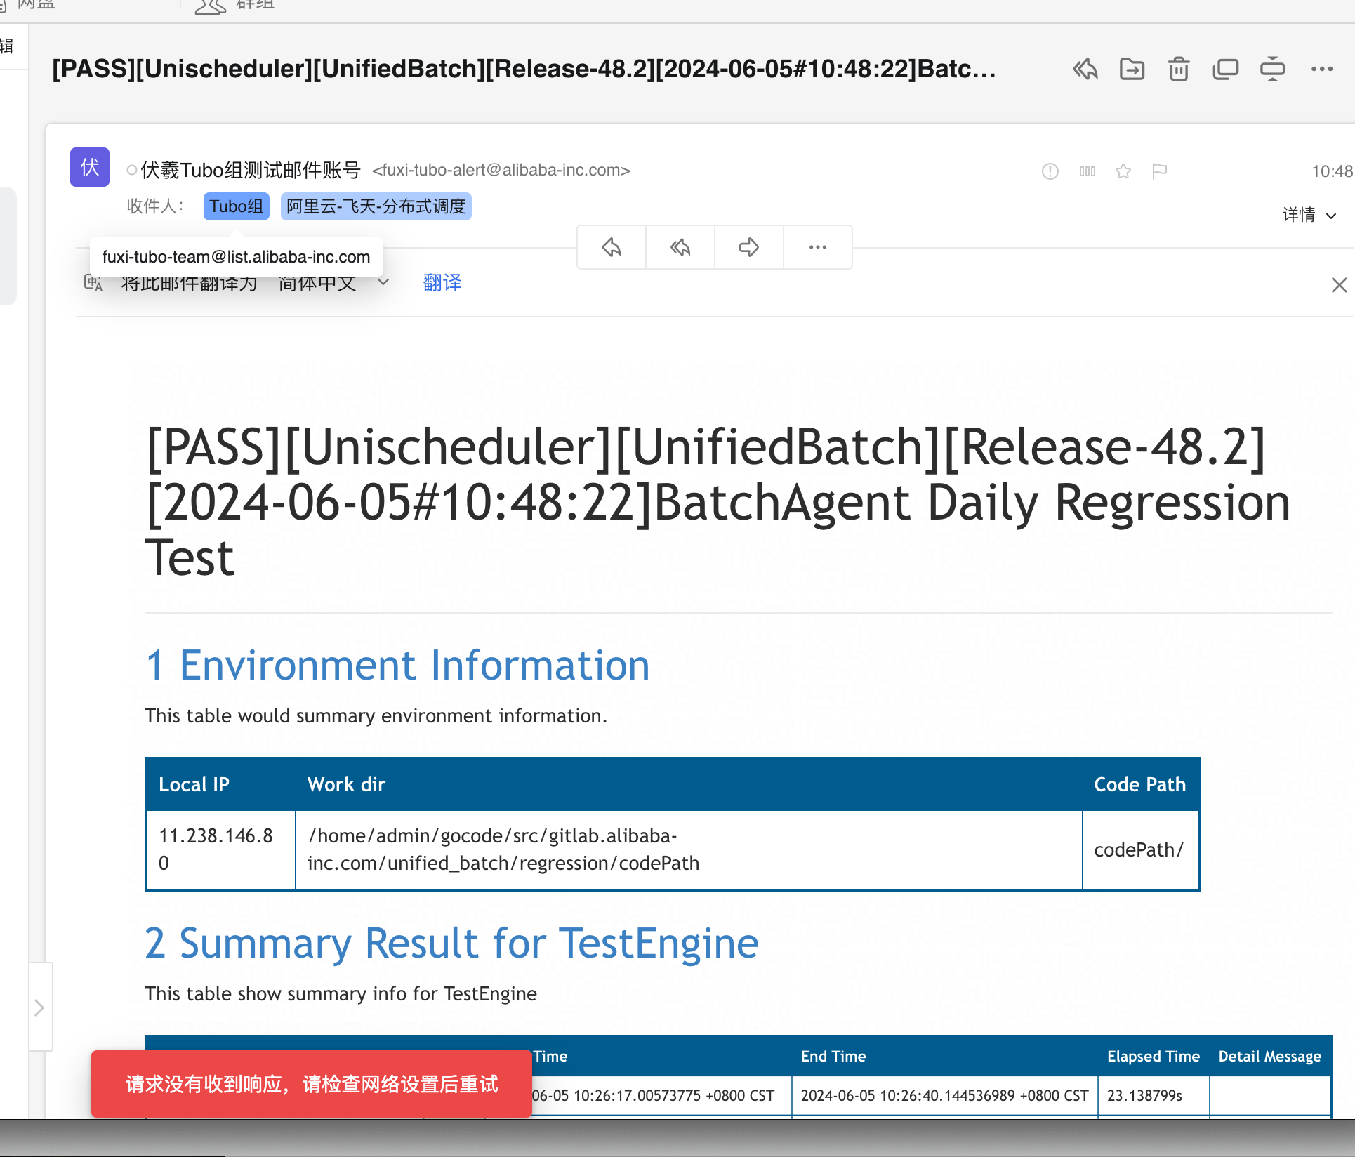
Task: Click the 阿里云-飞天-分布式调度 recipient tag
Action: [376, 206]
